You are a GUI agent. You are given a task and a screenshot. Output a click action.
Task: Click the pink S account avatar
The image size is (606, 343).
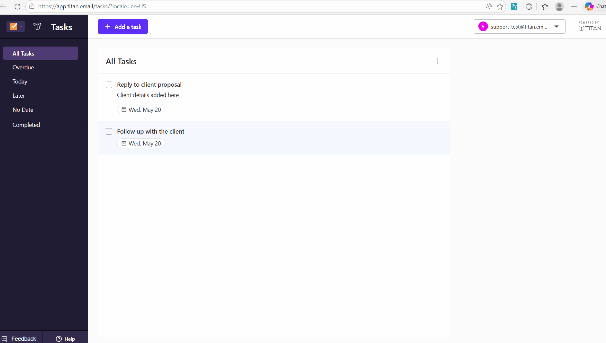coord(483,27)
